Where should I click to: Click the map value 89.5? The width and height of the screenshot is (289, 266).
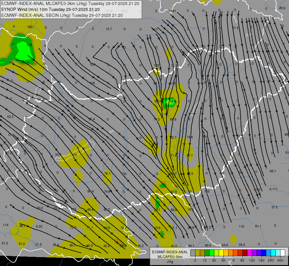pos(208,245)
